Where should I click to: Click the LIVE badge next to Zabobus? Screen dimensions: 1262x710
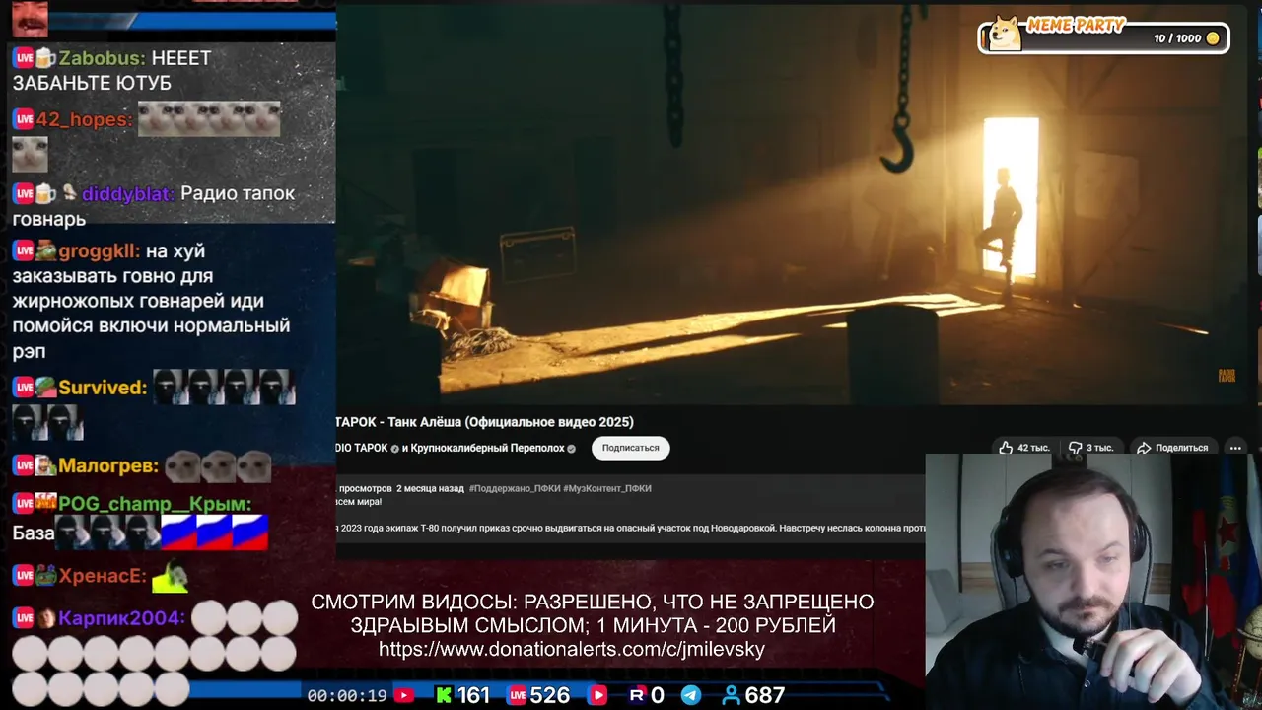tap(24, 58)
